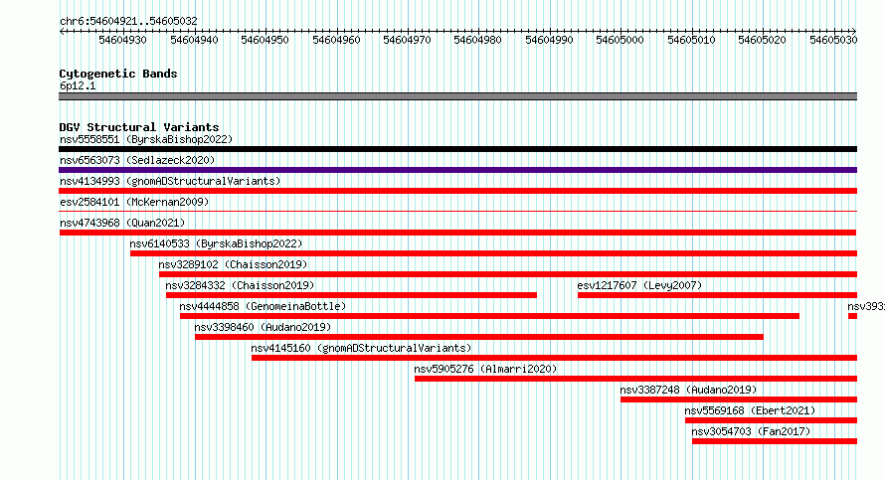Open nsv4134993 (gnomADStructuralVariants) label

point(170,181)
